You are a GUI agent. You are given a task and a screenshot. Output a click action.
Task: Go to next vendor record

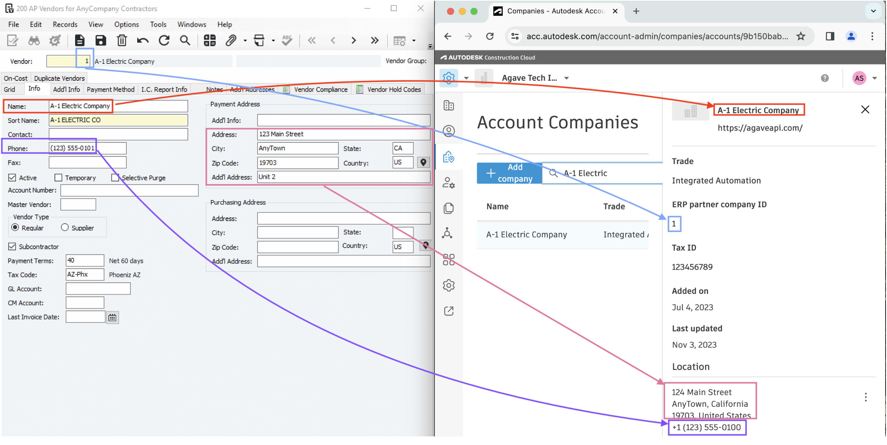(354, 40)
